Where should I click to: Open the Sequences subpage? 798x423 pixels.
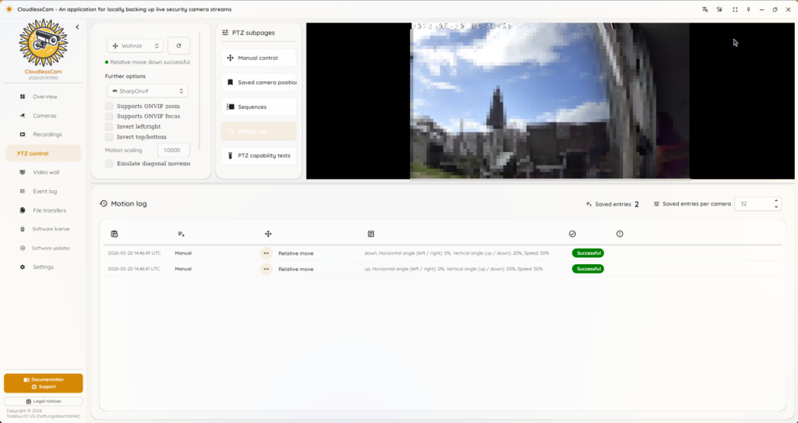[x=259, y=107]
